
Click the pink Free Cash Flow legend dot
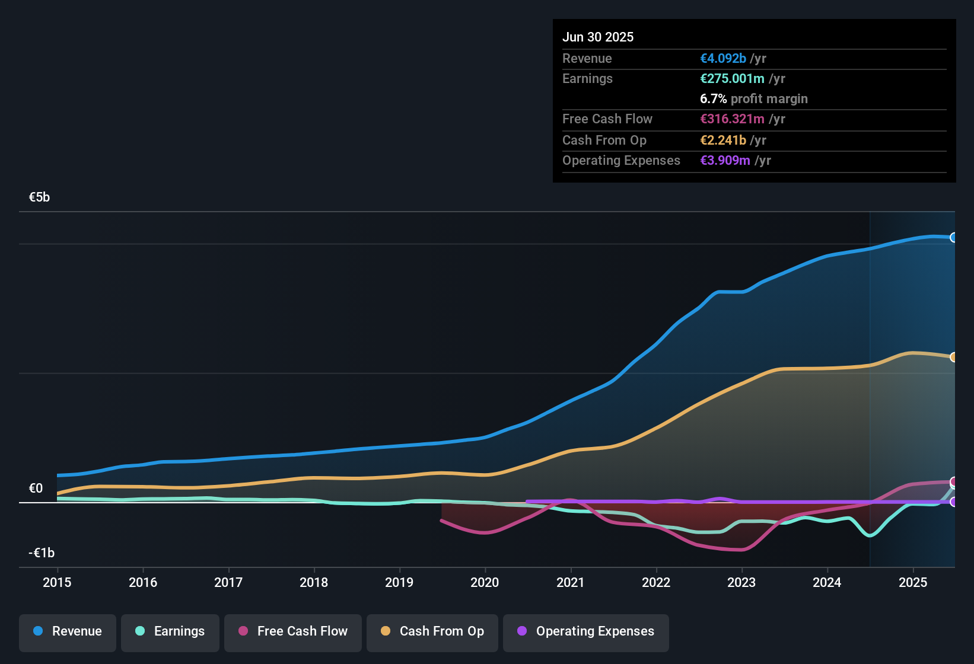(243, 631)
